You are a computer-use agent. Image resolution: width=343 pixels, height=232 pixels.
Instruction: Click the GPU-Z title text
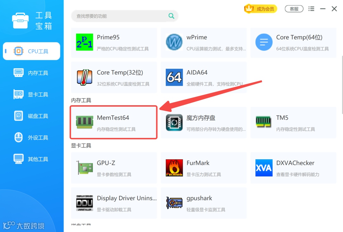coord(106,163)
